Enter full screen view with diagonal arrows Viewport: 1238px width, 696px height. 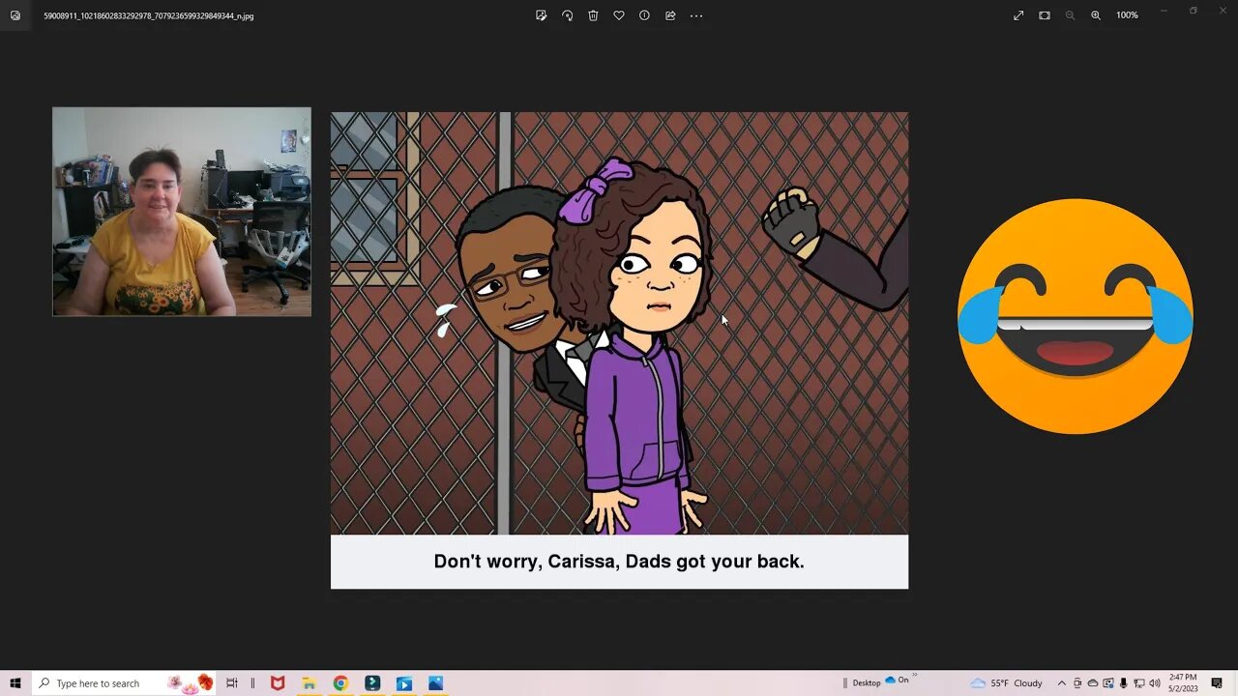(x=1018, y=15)
